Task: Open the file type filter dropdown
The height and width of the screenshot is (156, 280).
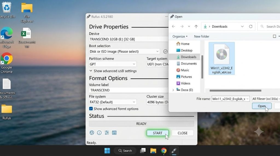Action: click(266, 99)
